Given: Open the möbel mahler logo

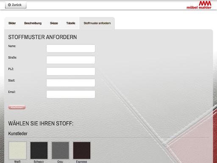Looking at the screenshot, I should pos(199,5).
